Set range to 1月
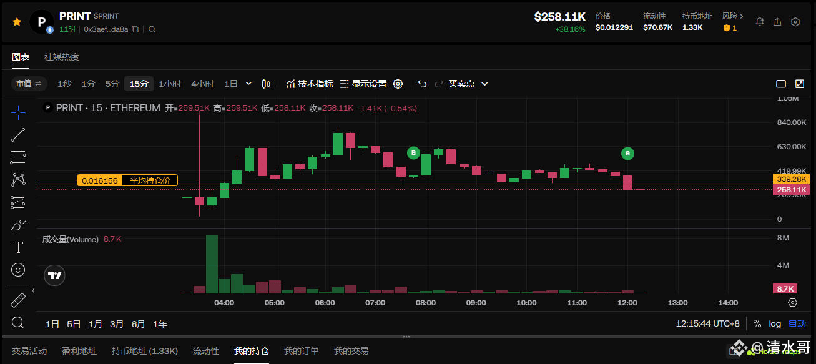Viewport: 816px width, 364px height. click(x=95, y=324)
